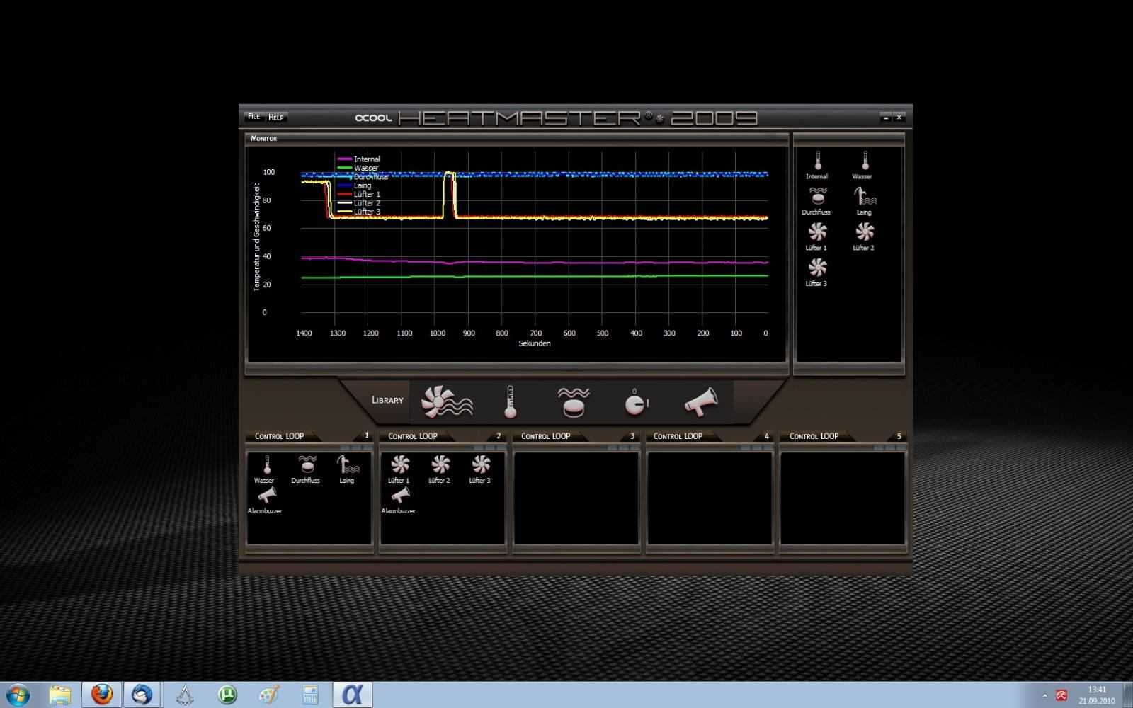Select the fan icon in the Library

[x=447, y=401]
